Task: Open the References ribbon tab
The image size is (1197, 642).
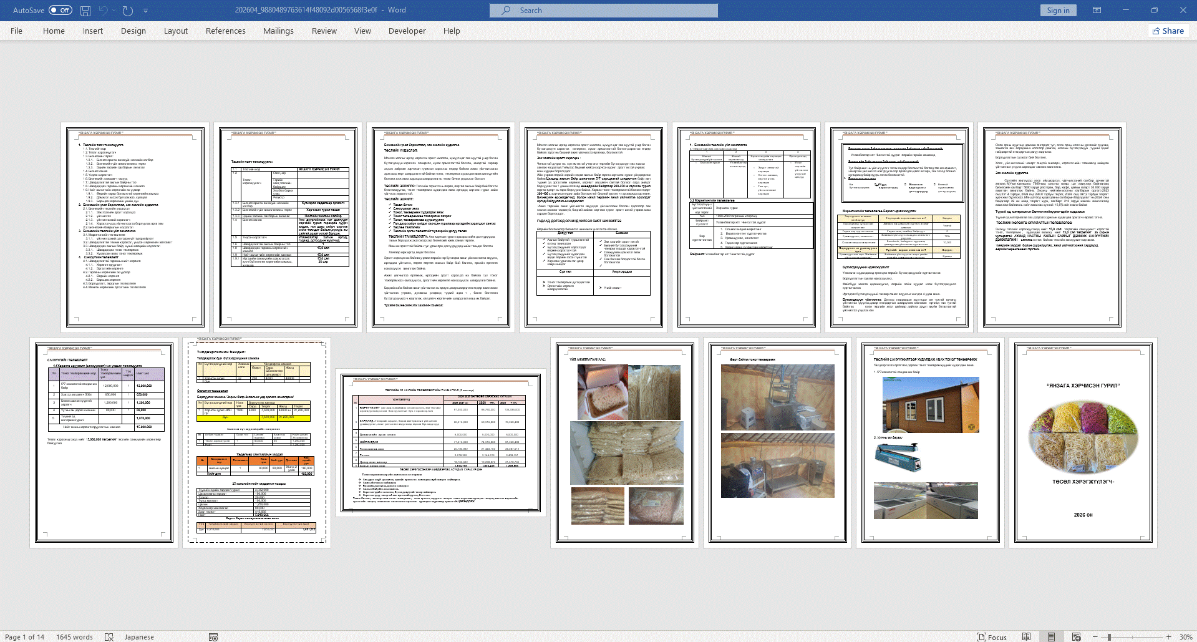Action: (x=226, y=31)
